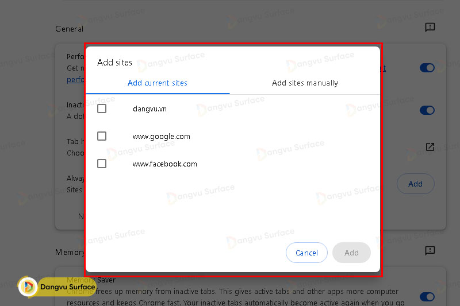Viewport: 460px width, 306px height.
Task: Disable the Inactive tabs appearance switch
Action: [x=427, y=110]
